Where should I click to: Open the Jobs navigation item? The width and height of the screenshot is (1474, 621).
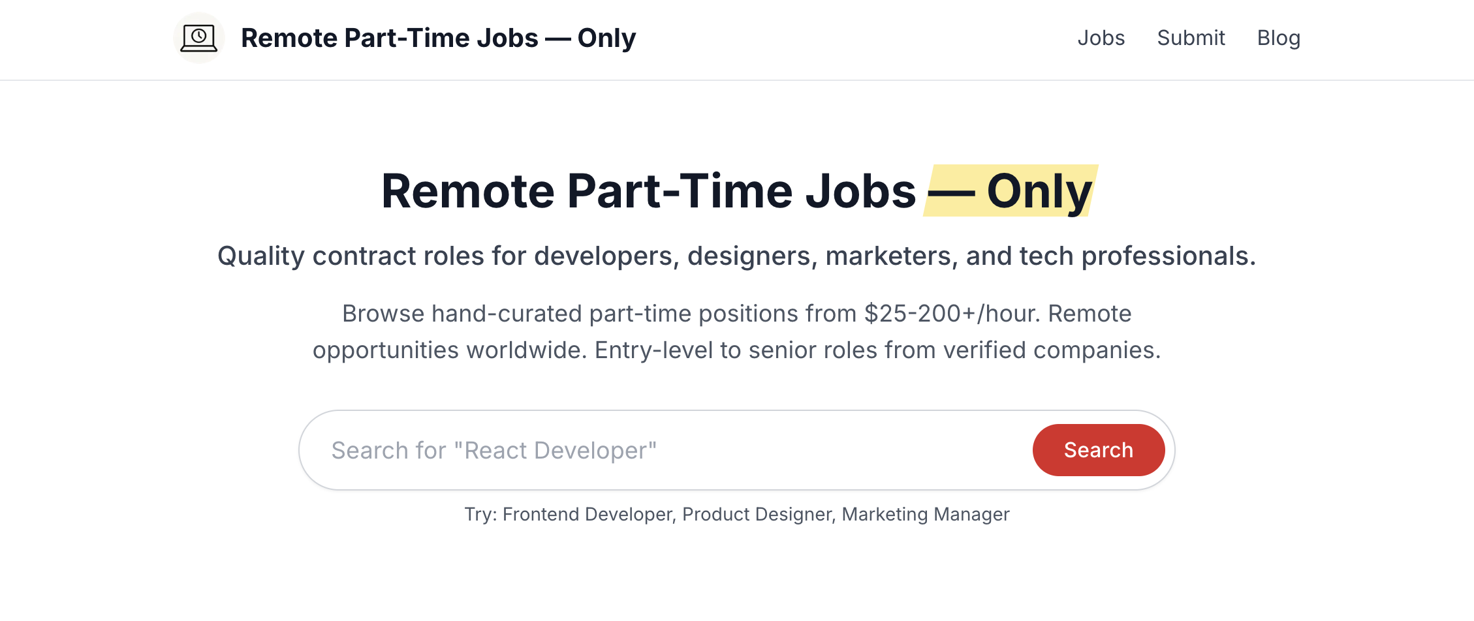tap(1101, 38)
